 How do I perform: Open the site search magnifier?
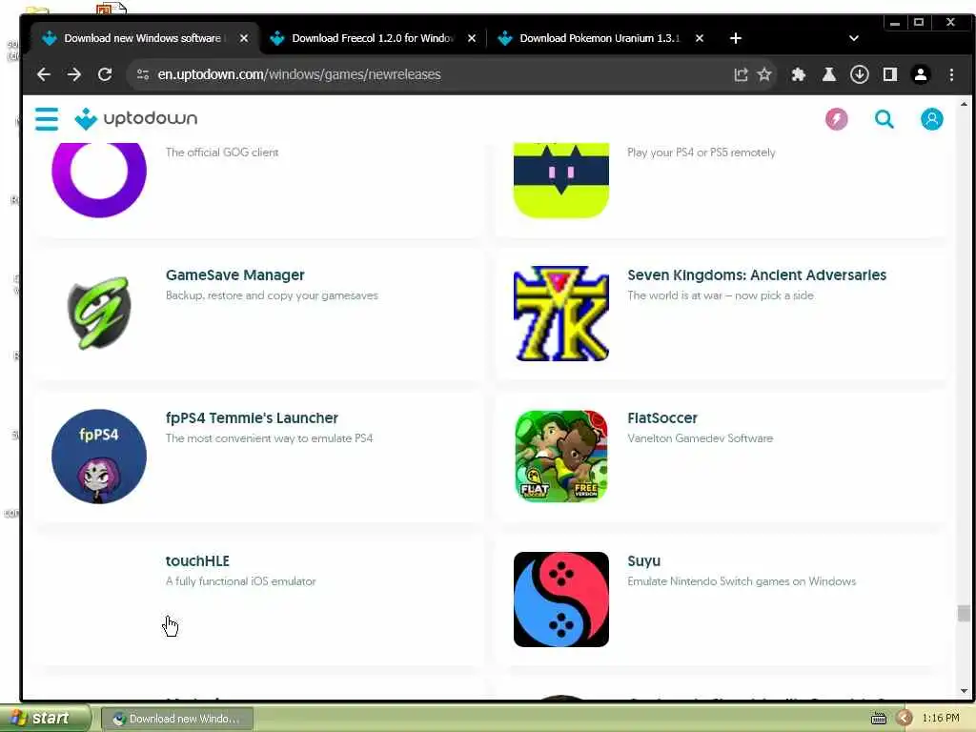click(884, 119)
